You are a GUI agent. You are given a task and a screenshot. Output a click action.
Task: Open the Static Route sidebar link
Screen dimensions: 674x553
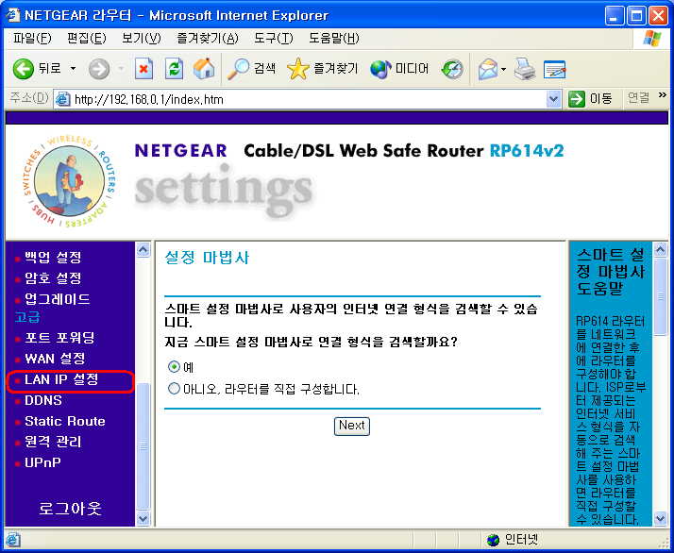(65, 421)
